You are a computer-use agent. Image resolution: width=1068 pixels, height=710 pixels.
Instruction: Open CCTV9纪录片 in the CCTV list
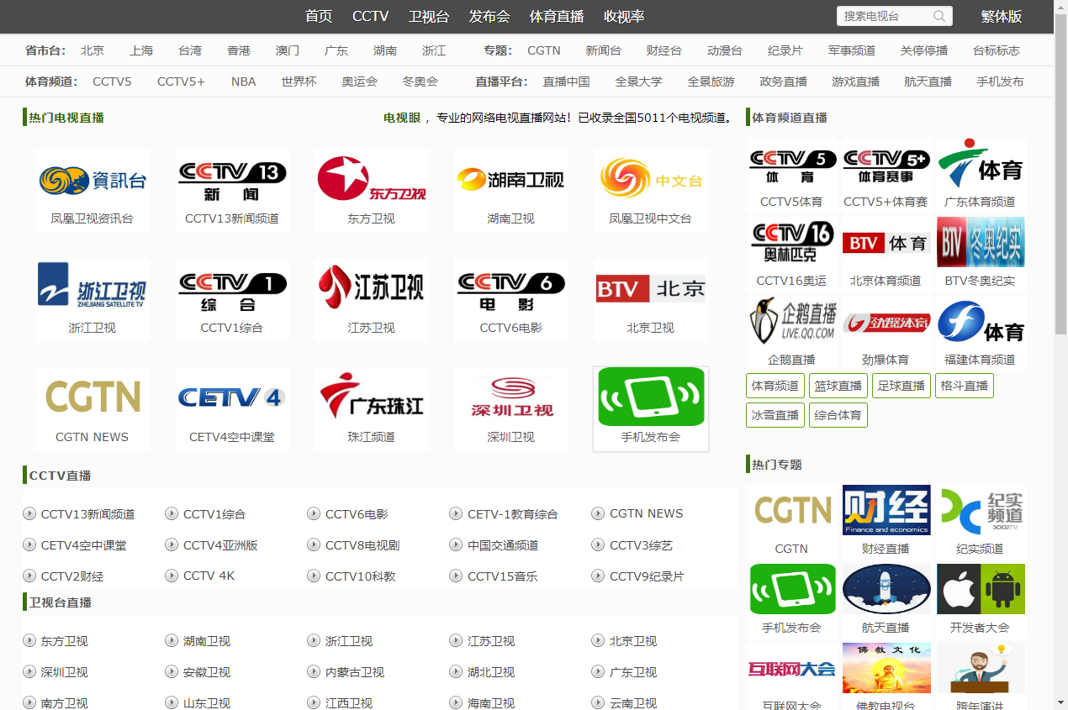(x=647, y=576)
